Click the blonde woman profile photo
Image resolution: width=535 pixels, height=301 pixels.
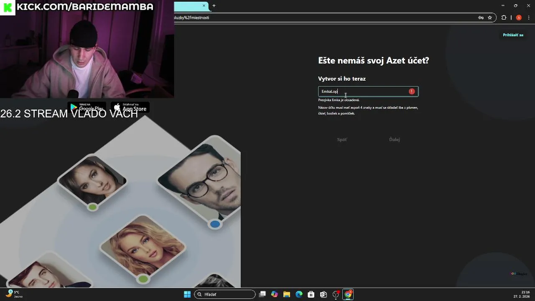[143, 245]
